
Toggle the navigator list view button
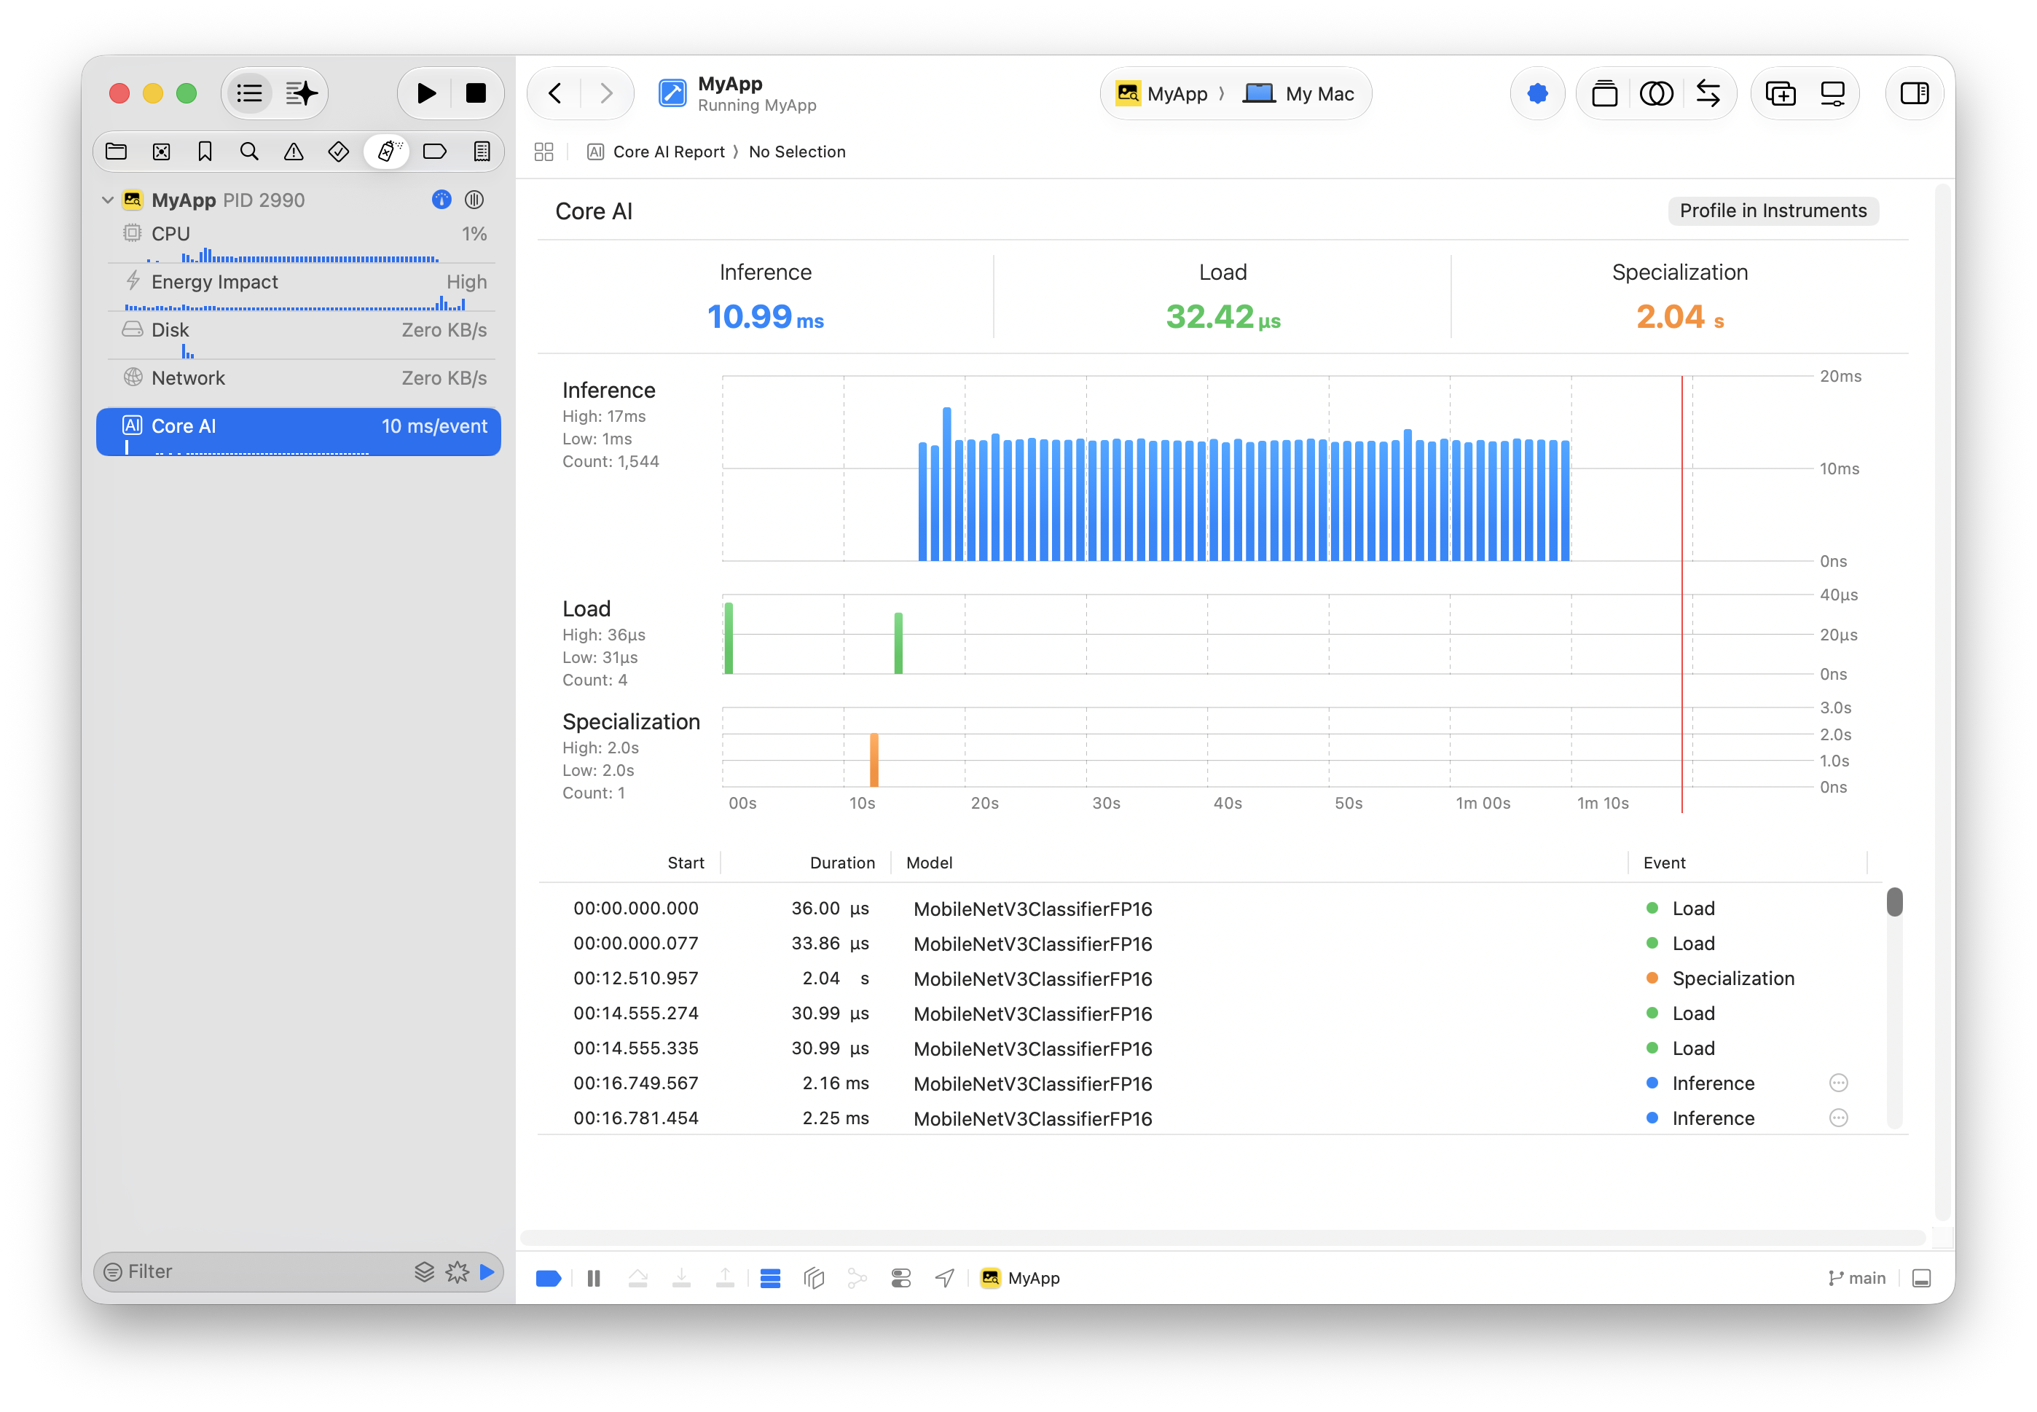[251, 93]
